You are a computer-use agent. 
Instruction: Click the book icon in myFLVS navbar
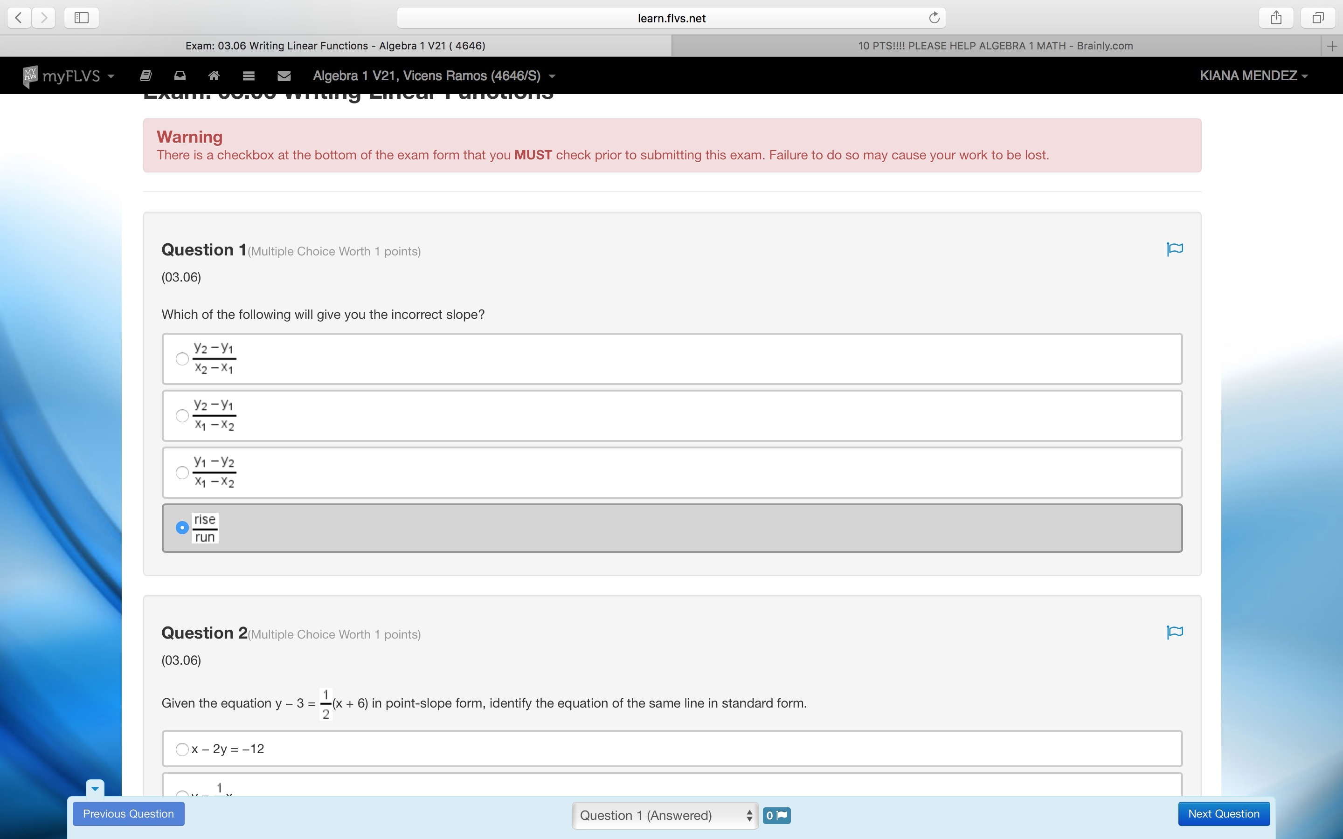(x=146, y=76)
